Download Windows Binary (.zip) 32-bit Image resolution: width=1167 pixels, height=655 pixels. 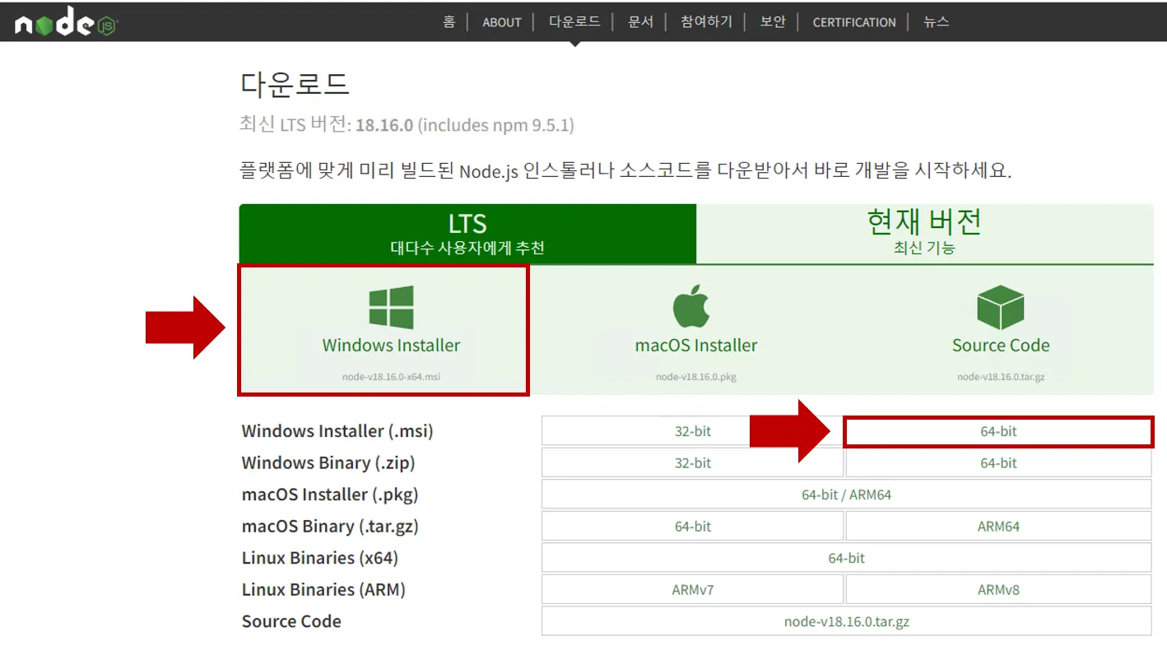(x=693, y=462)
